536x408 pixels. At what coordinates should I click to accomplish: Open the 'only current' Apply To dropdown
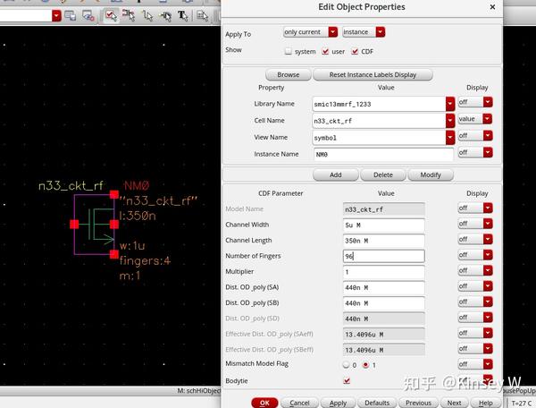[310, 32]
